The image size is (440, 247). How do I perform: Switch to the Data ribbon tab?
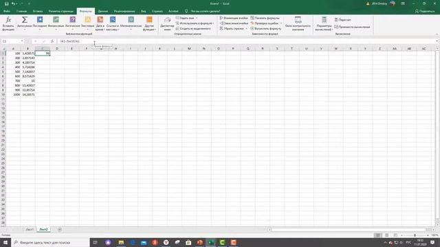click(x=103, y=11)
